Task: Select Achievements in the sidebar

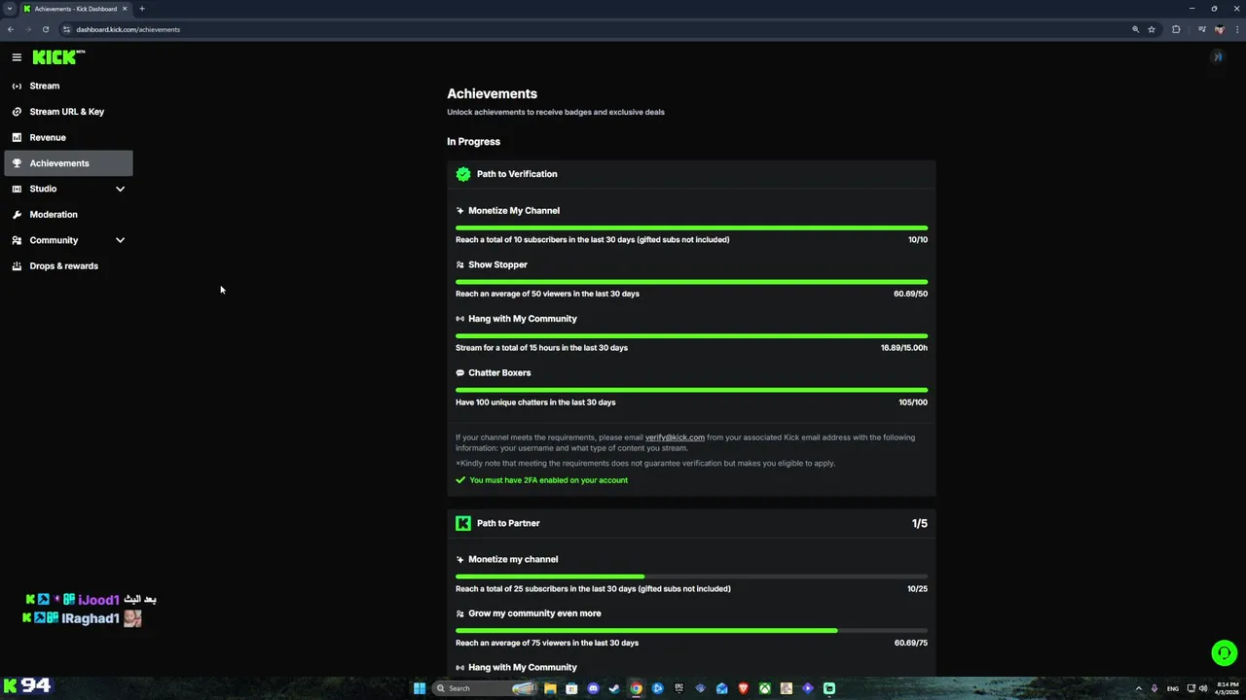Action: pos(68,163)
